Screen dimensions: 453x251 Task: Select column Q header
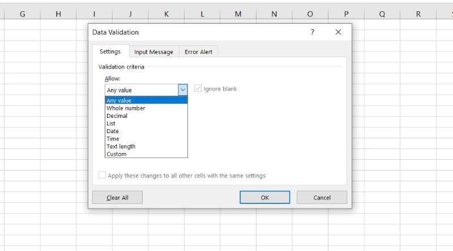point(382,14)
